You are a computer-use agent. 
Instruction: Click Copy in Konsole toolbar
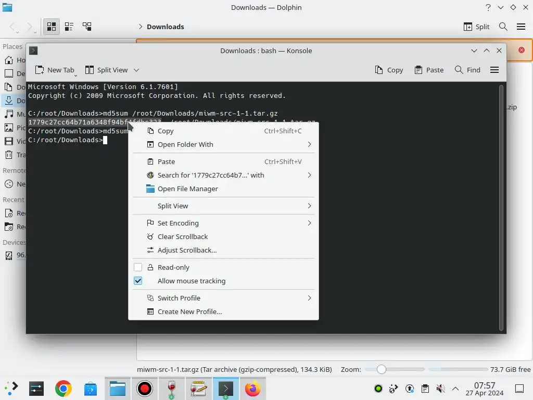[389, 70]
